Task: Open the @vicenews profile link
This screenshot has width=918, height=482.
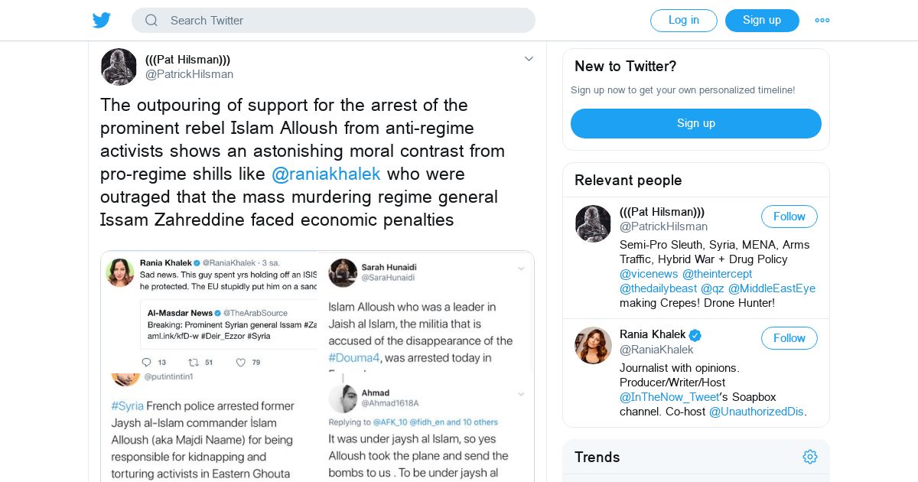Action: tap(649, 274)
